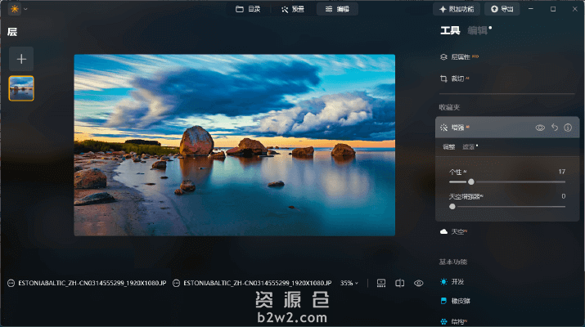Open the 层属性 (Layer Properties) tool
585x327 pixels.
(x=460, y=57)
